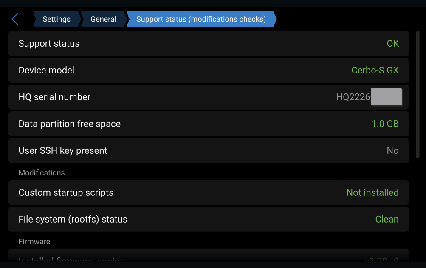This screenshot has width=426, height=268.
Task: Select Support status (modifications checks) breadcrumb
Action: [x=201, y=19]
